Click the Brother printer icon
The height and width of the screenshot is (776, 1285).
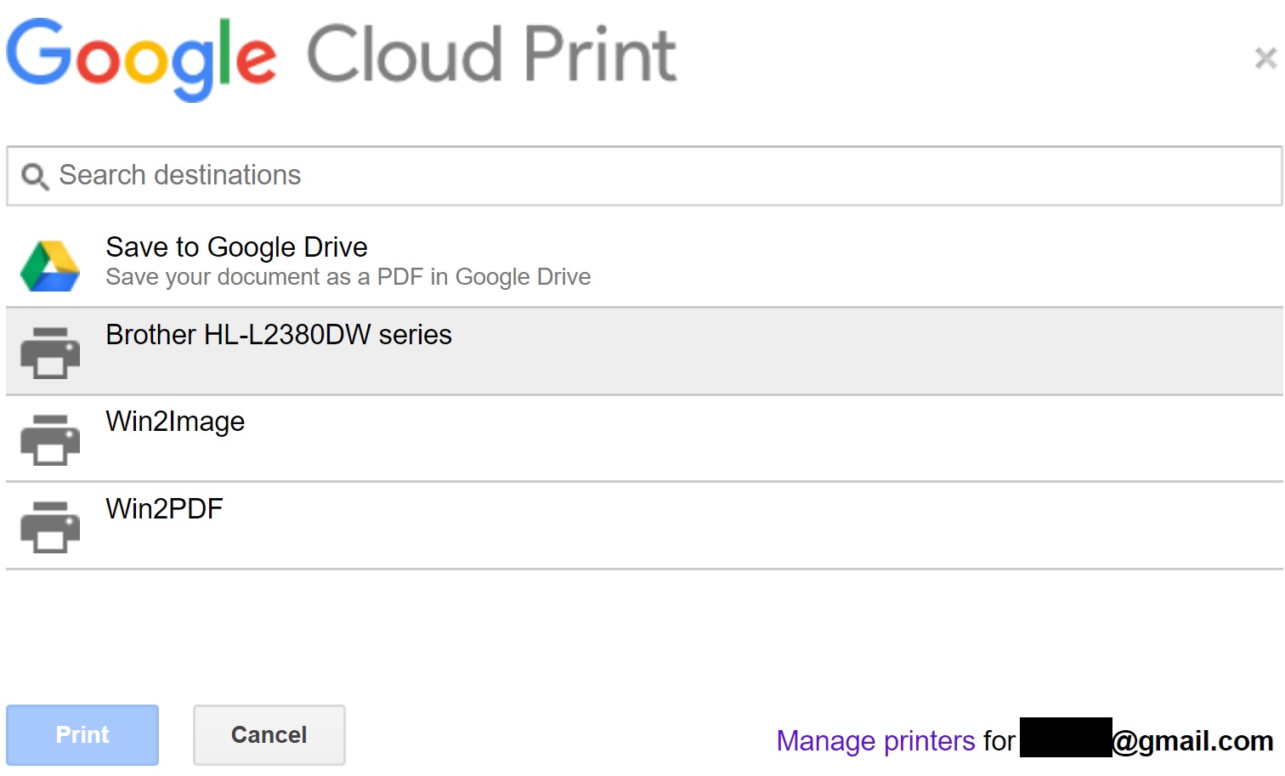click(x=48, y=351)
